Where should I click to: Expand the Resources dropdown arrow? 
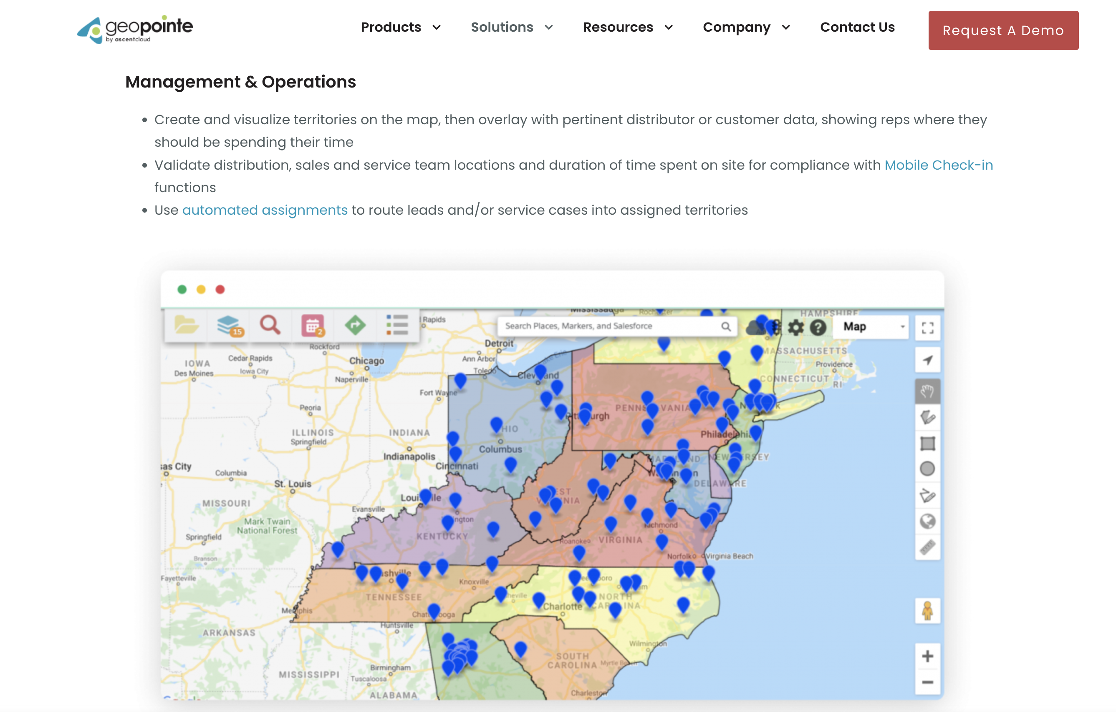(x=669, y=28)
